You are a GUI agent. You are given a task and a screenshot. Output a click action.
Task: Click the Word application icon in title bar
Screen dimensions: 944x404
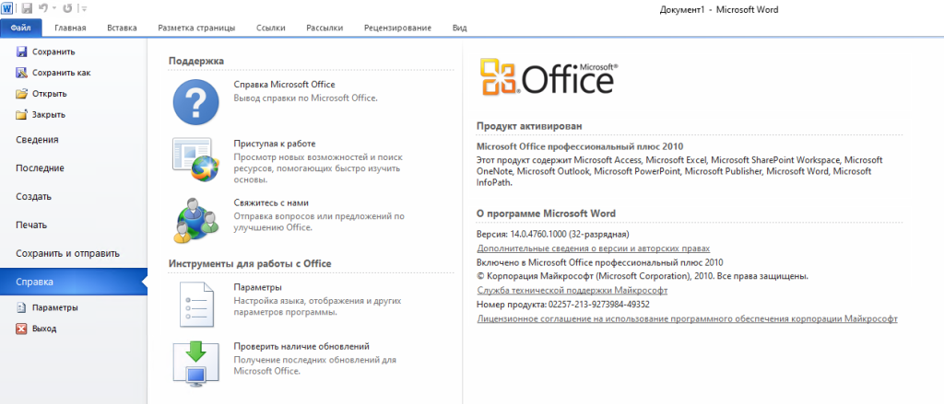[x=7, y=8]
